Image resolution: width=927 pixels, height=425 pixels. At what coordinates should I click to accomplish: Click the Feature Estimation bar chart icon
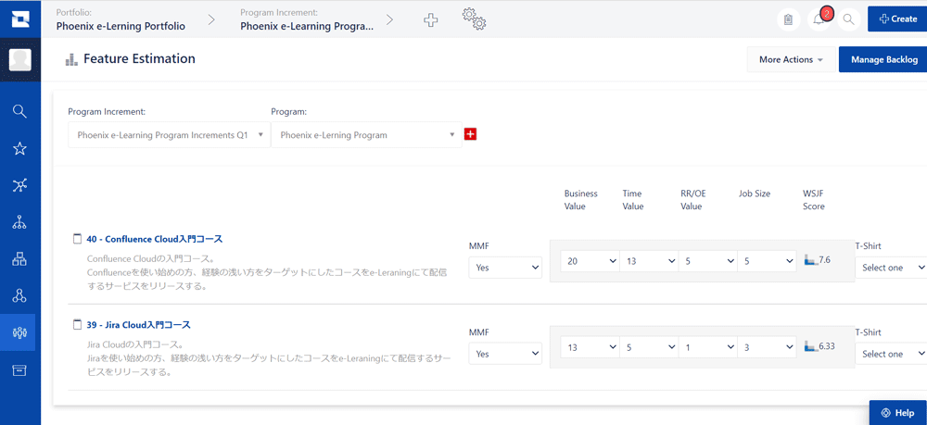click(x=71, y=59)
